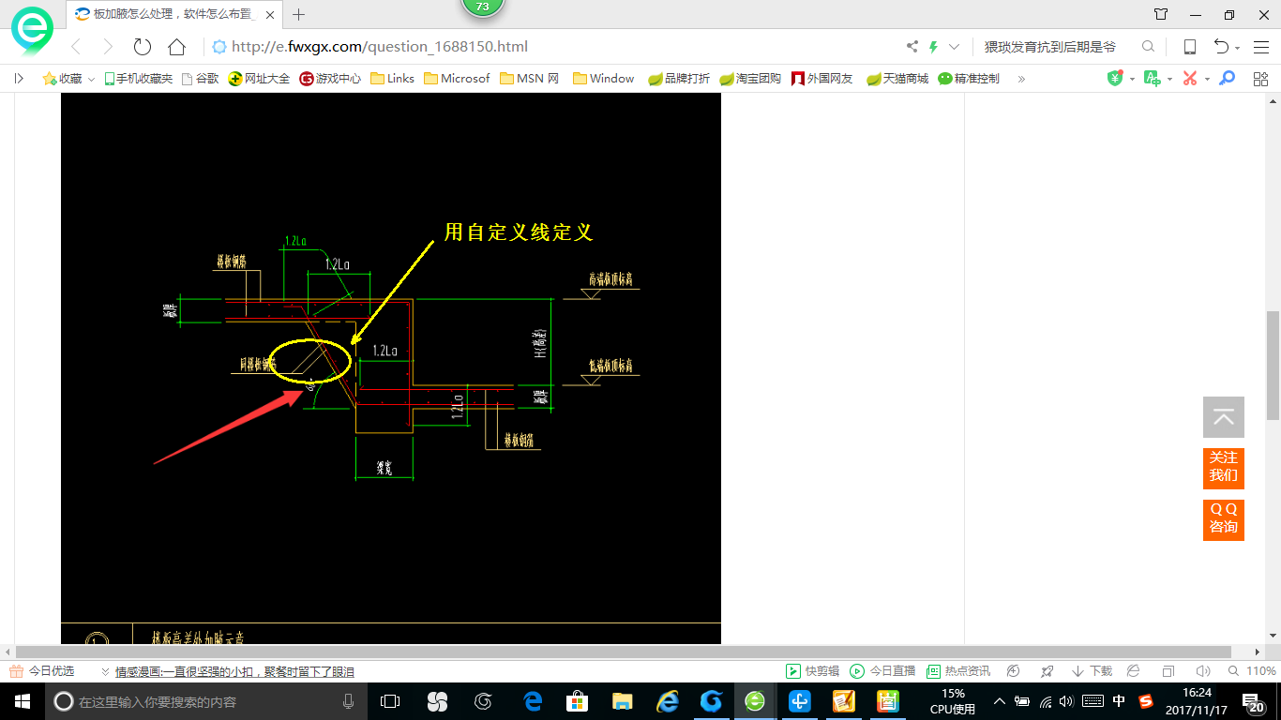Click Cortana search box on taskbar
The height and width of the screenshot is (720, 1281).
[x=206, y=700]
